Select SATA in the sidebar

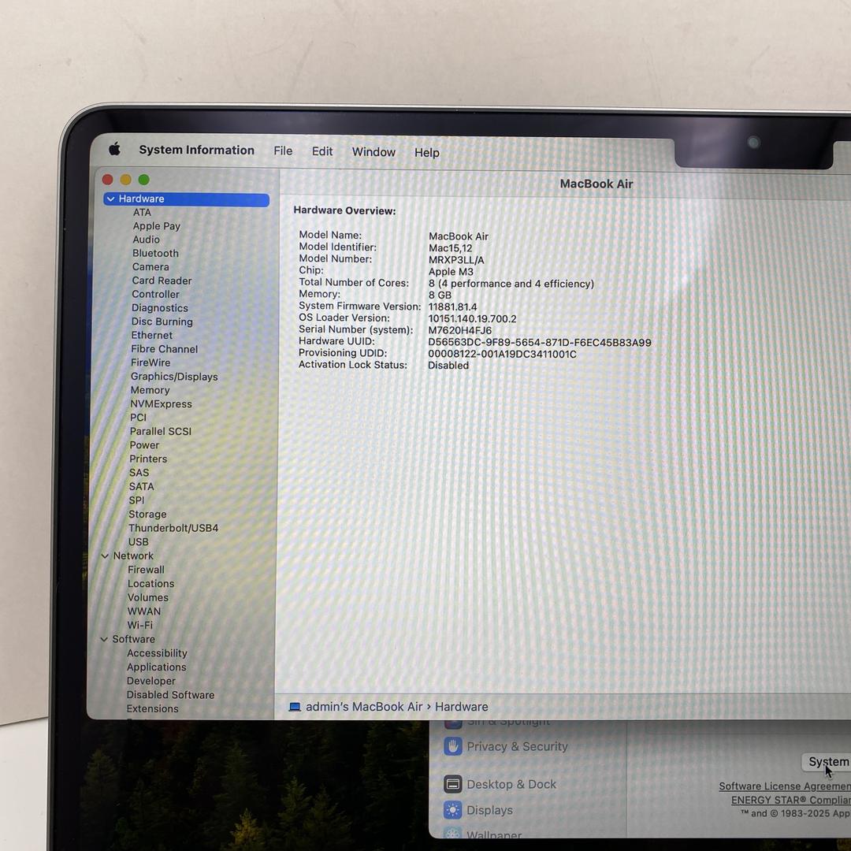[x=141, y=486]
